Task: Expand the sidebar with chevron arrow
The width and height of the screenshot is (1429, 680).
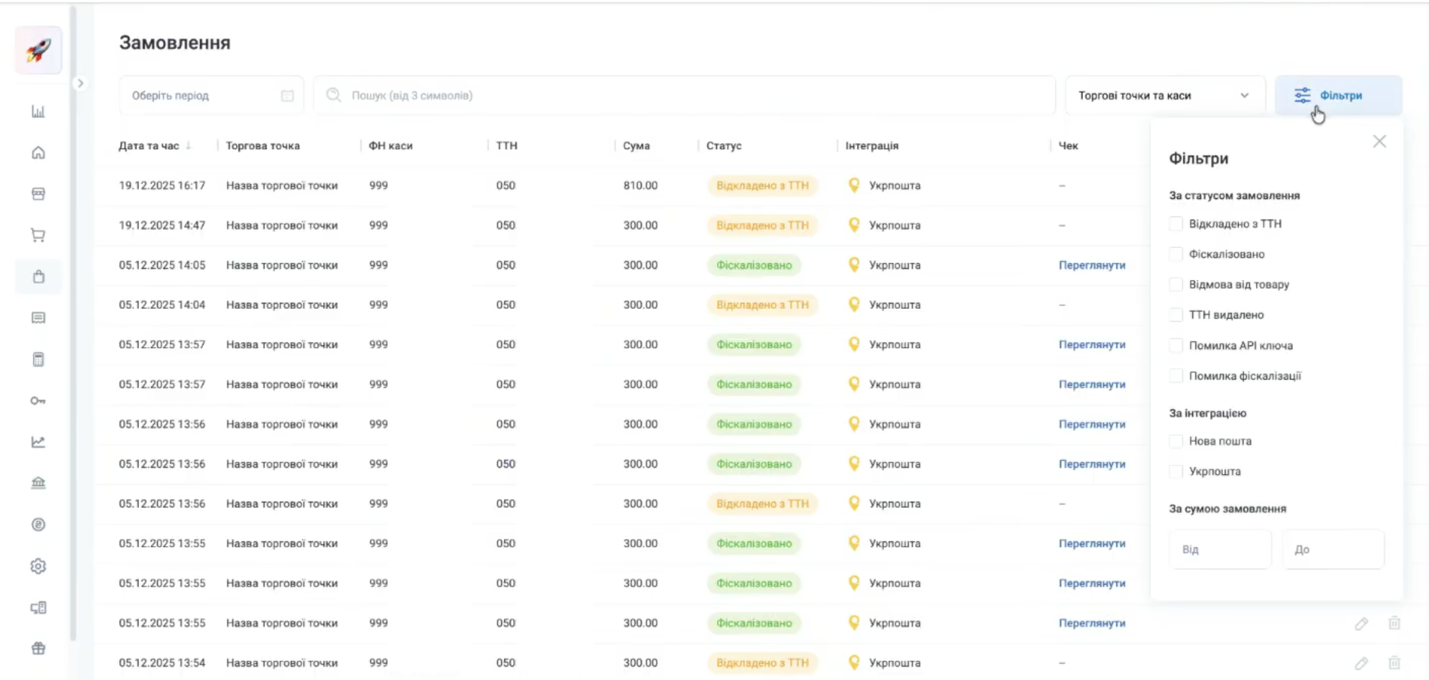Action: tap(80, 84)
